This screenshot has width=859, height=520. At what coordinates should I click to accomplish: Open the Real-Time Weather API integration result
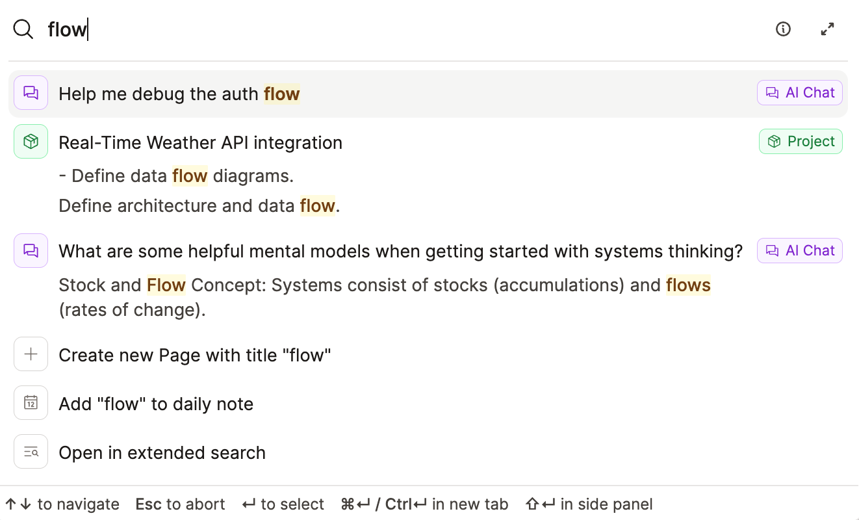200,142
